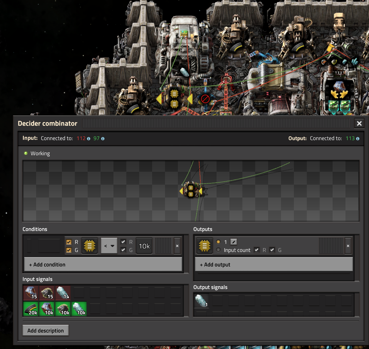369x349 pixels.
Task: Click the output network ID 113
Action: point(350,138)
